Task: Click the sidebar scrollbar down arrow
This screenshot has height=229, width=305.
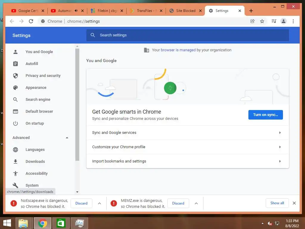Action: coord(77,192)
